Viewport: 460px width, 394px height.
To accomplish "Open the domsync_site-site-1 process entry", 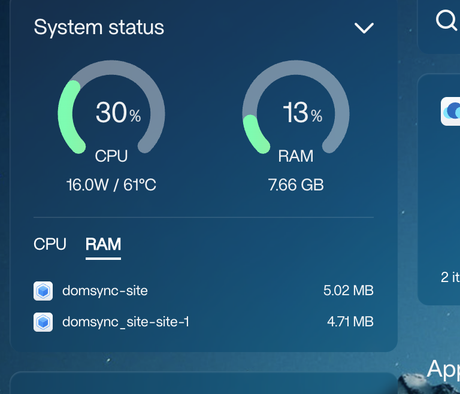I will click(x=203, y=322).
